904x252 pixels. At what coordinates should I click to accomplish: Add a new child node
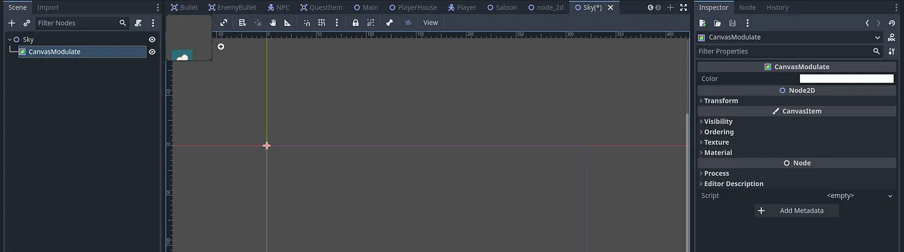[x=11, y=23]
